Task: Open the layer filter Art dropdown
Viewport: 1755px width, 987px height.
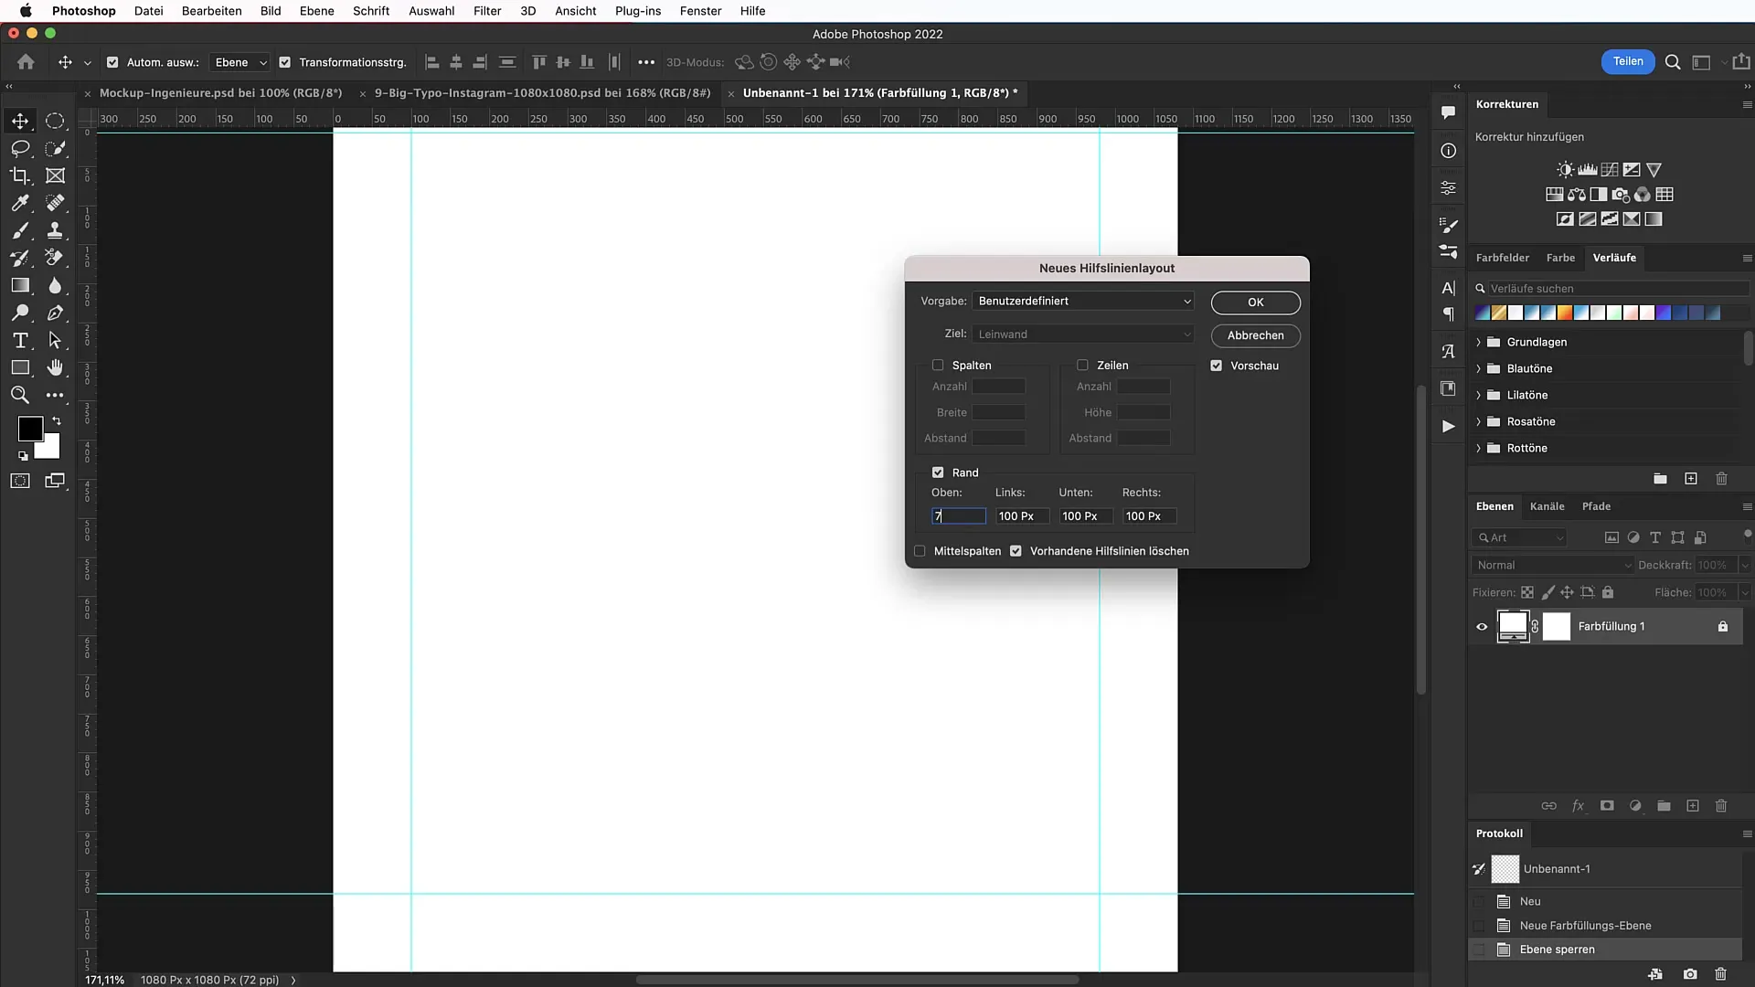Action: pyautogui.click(x=1519, y=538)
